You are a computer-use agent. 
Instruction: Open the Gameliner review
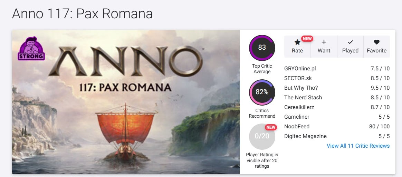pos(297,117)
